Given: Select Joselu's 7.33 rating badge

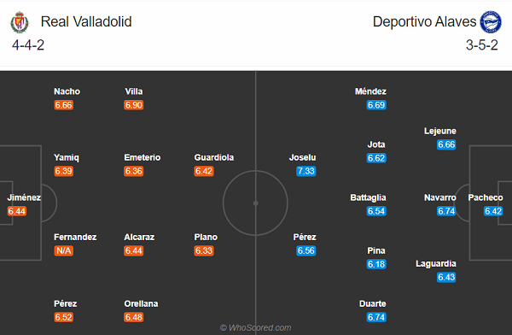Looking at the screenshot, I should (x=306, y=171).
